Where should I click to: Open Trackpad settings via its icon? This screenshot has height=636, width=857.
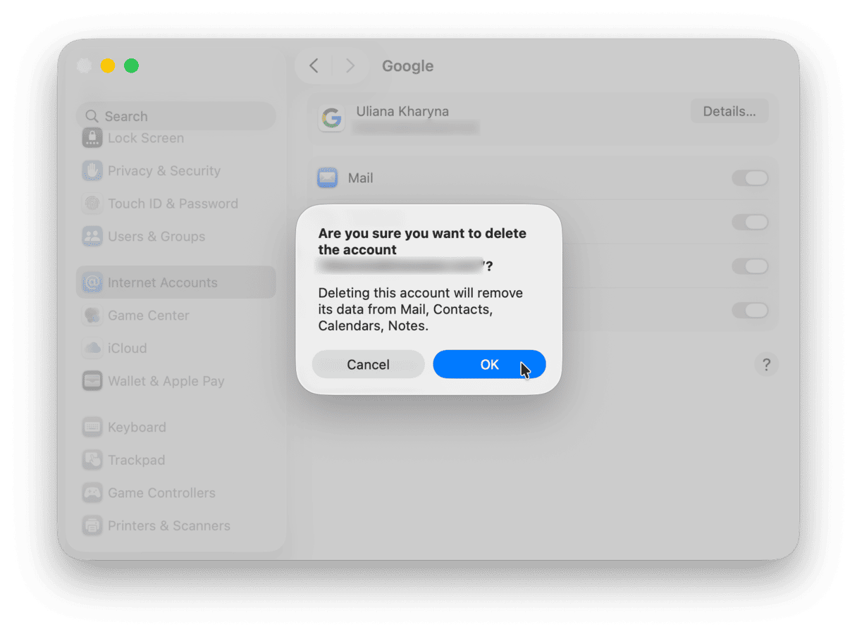click(x=92, y=459)
